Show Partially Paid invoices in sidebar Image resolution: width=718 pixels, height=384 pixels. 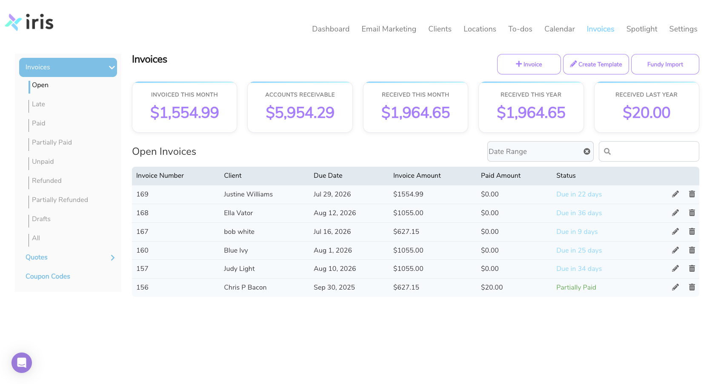pyautogui.click(x=52, y=142)
